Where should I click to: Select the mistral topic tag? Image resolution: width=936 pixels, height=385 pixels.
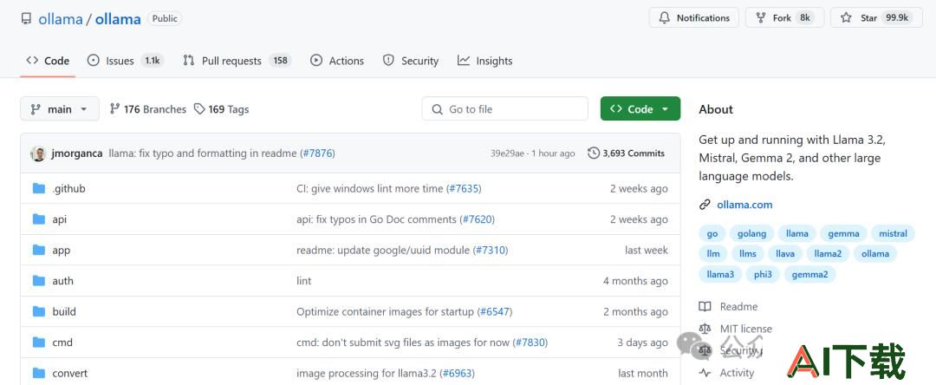tap(893, 233)
